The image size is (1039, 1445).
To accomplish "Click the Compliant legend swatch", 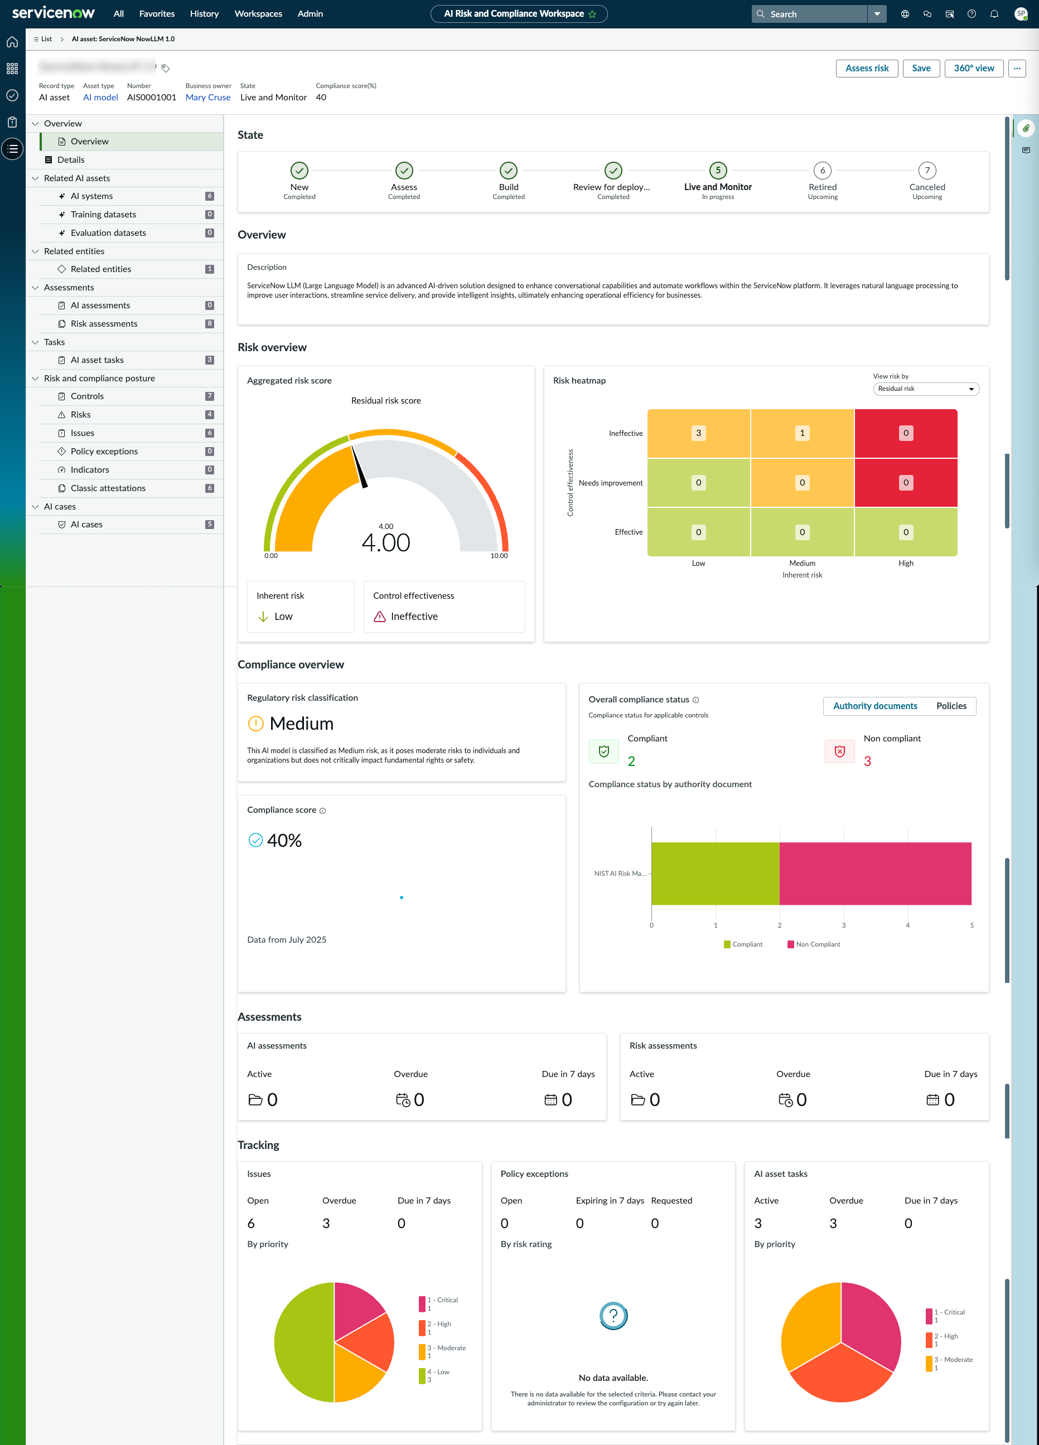I will pyautogui.click(x=727, y=944).
